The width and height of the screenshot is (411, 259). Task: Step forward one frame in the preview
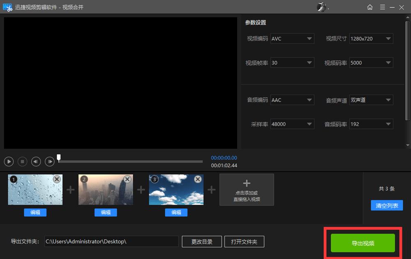tap(49, 161)
